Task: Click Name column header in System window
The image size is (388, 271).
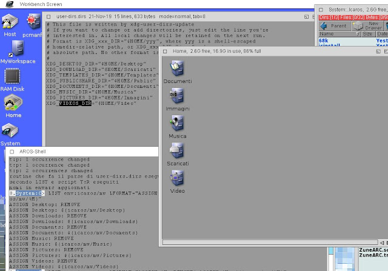Action: tap(339, 34)
